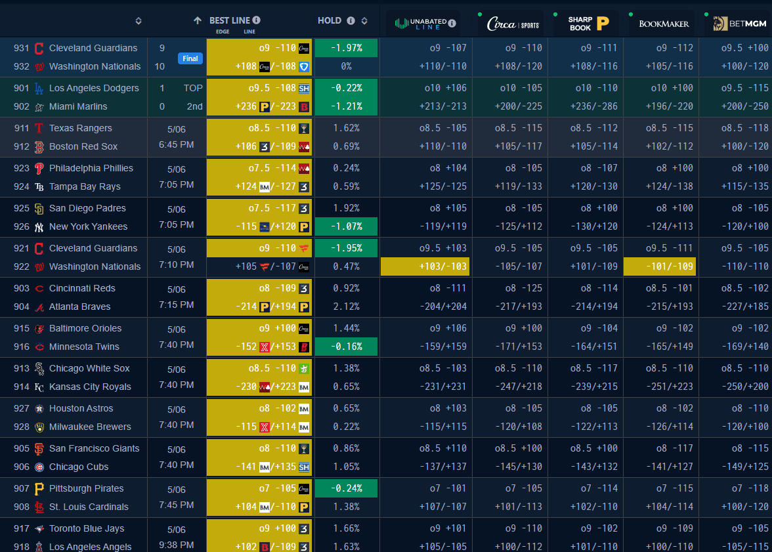Click the Washington Nationals logo in row 932
772x552 pixels.
[x=39, y=66]
